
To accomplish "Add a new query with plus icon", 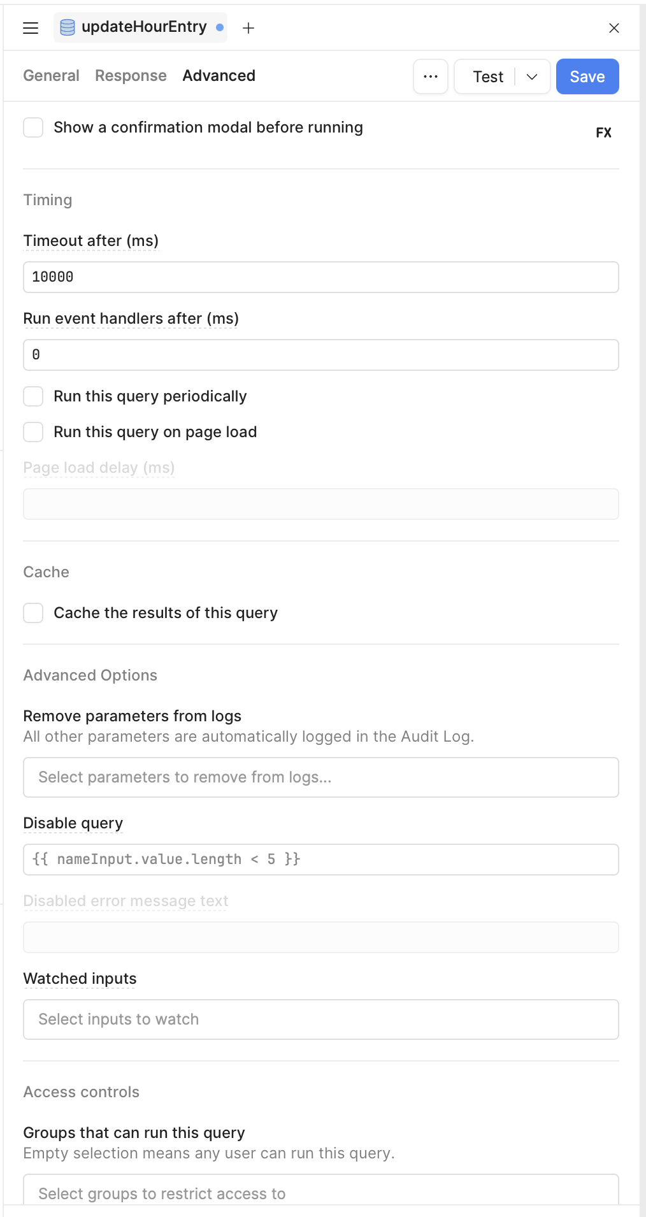I will (248, 28).
